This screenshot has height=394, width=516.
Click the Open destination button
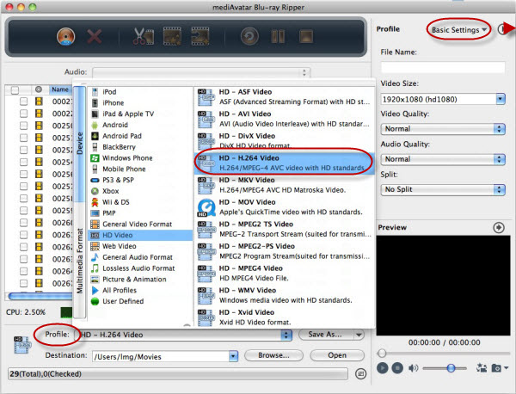point(337,355)
